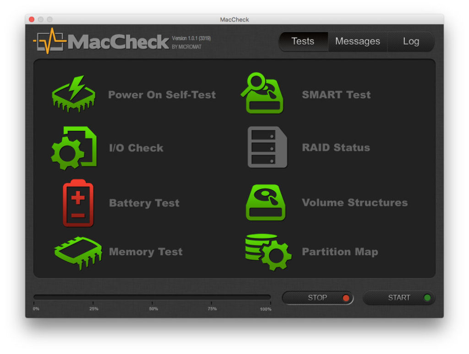
Task: Switch to the Tests tab
Action: tap(303, 41)
